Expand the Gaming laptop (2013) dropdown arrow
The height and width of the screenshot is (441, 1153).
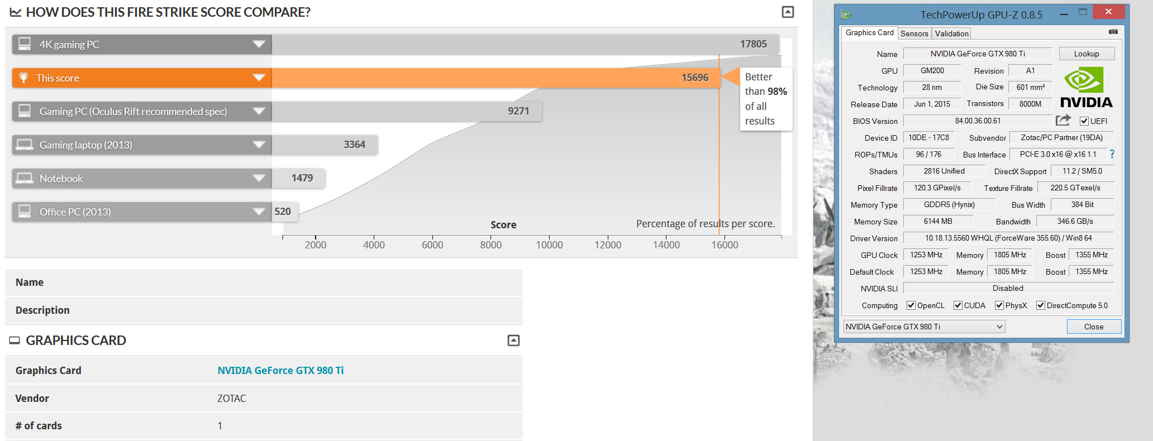pyautogui.click(x=259, y=145)
